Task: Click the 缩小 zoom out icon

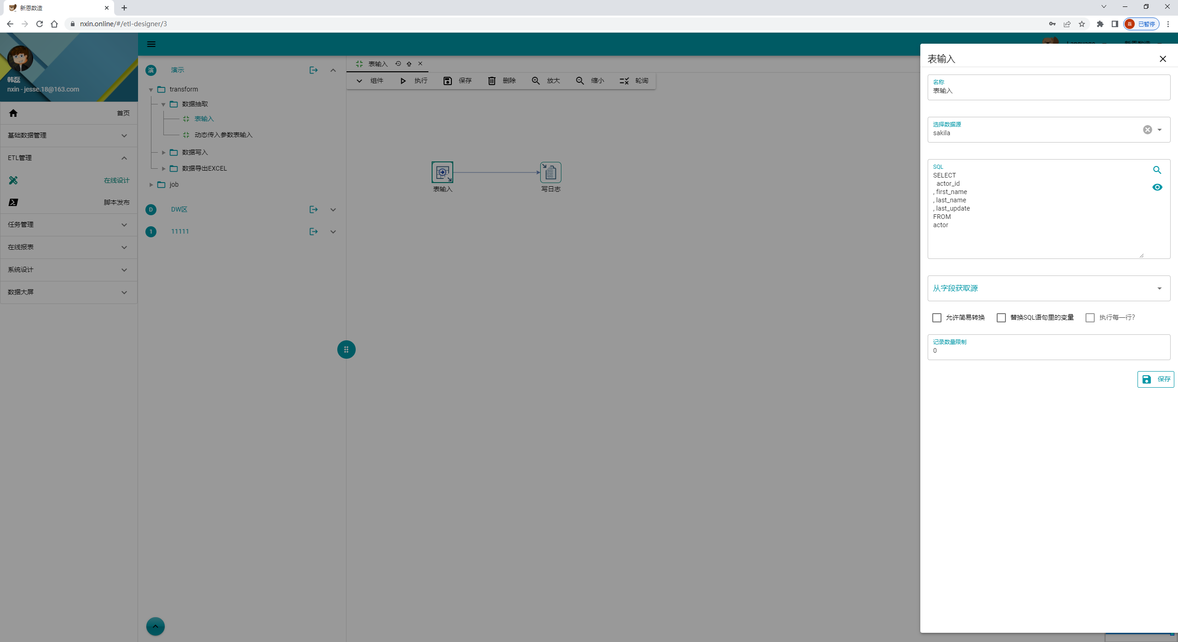Action: 580,81
